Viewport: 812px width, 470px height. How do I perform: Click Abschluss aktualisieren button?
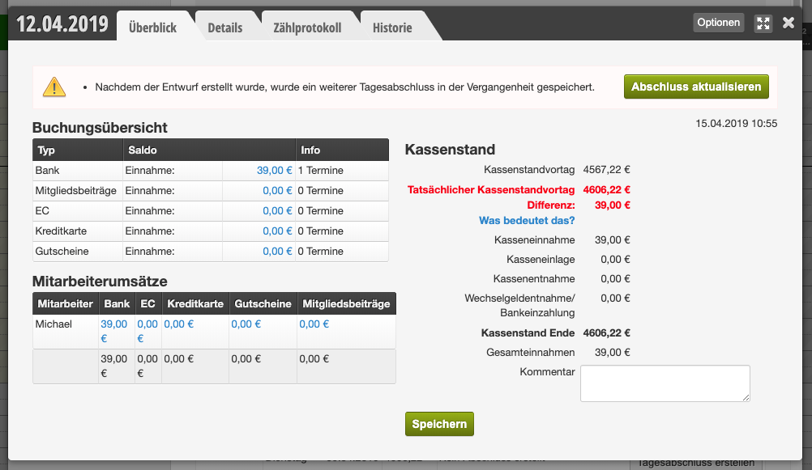coord(696,87)
